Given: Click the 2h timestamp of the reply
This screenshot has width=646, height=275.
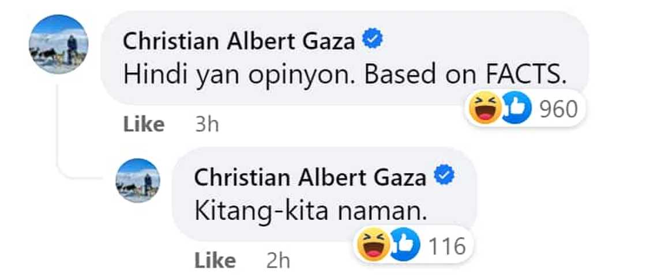Looking at the screenshot, I should [x=278, y=261].
